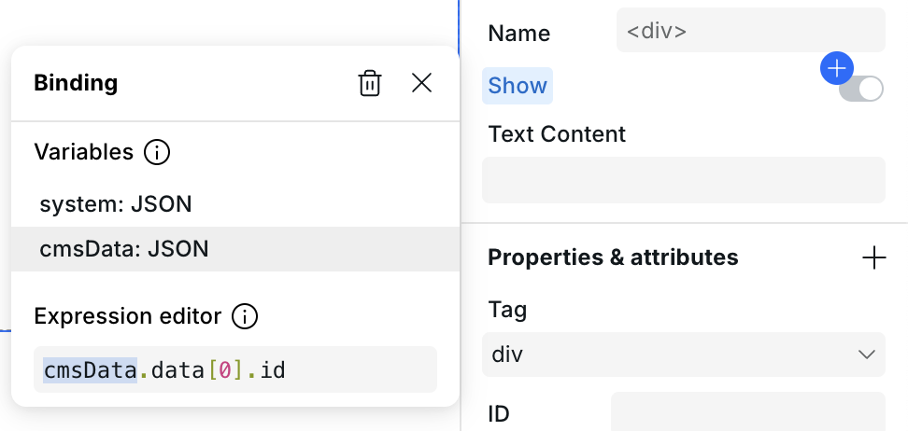Edit the cmsData.data[0].id expression

pos(235,369)
